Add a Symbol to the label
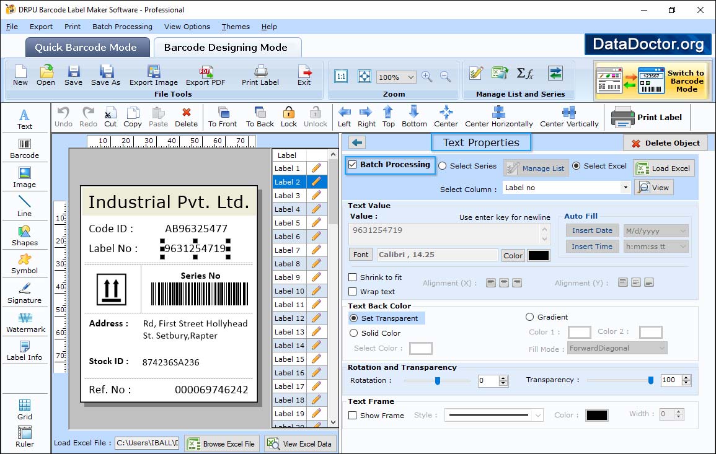This screenshot has width=716, height=454. click(x=25, y=264)
